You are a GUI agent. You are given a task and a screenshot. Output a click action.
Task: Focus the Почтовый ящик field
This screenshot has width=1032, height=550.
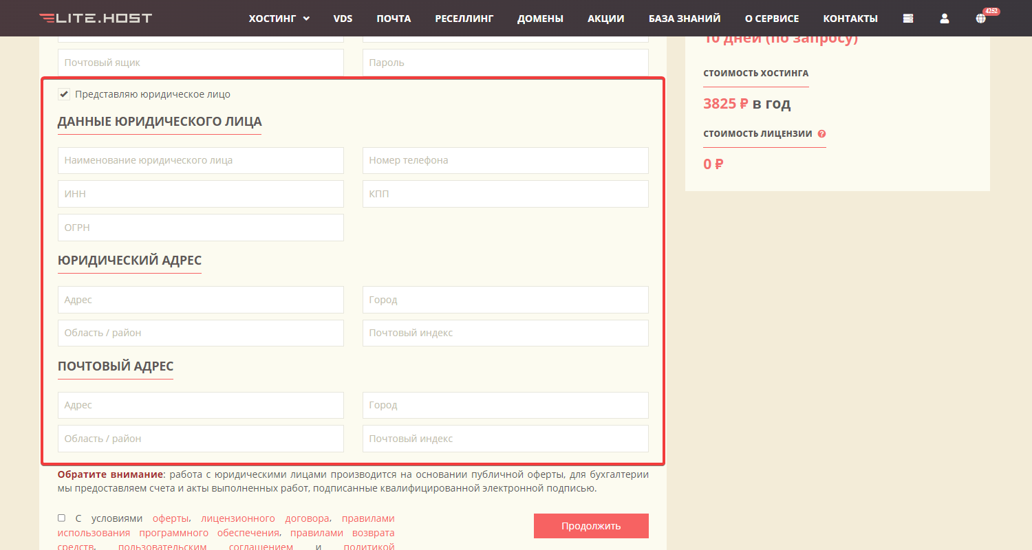201,63
